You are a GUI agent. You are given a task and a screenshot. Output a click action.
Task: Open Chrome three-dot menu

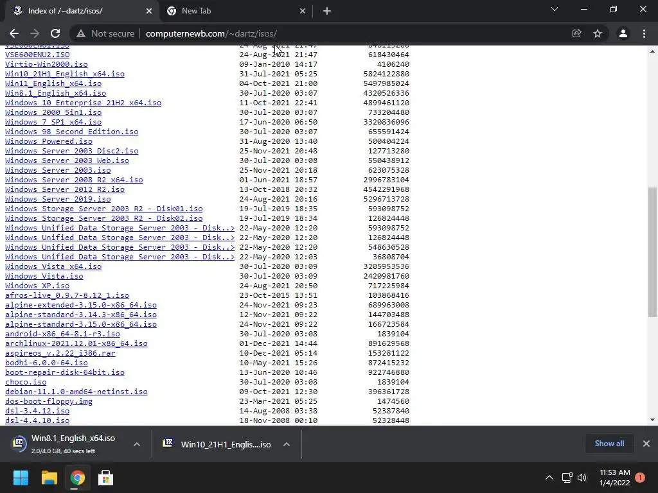(x=644, y=33)
